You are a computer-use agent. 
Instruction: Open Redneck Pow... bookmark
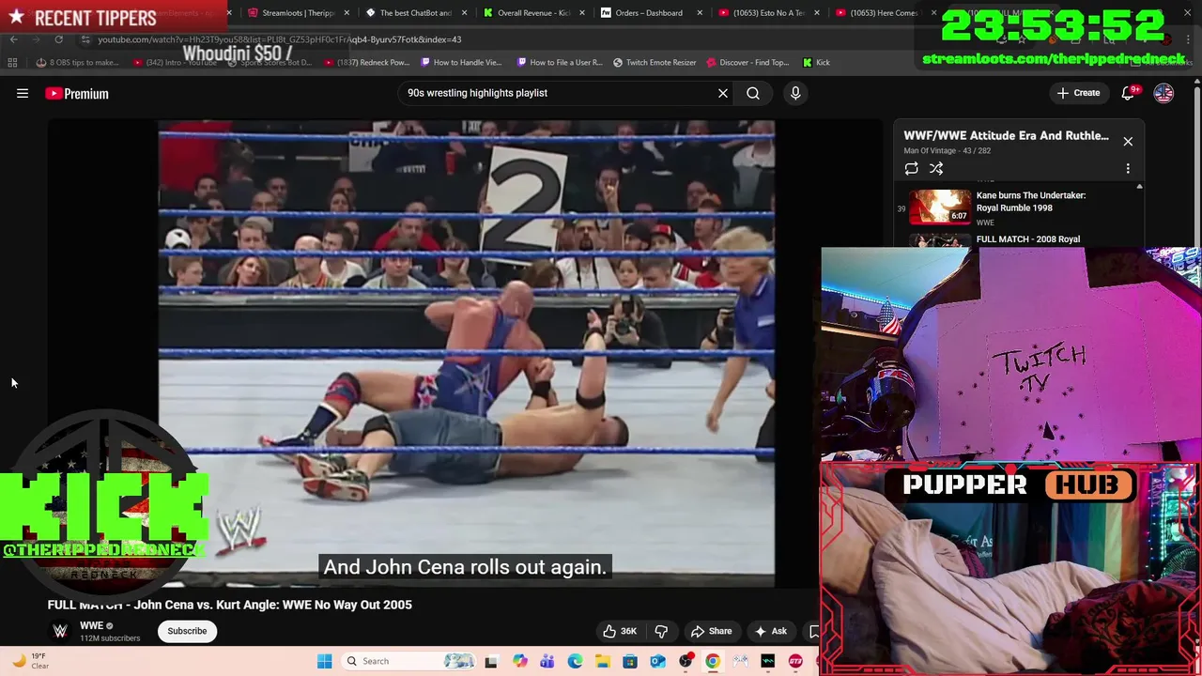click(367, 62)
